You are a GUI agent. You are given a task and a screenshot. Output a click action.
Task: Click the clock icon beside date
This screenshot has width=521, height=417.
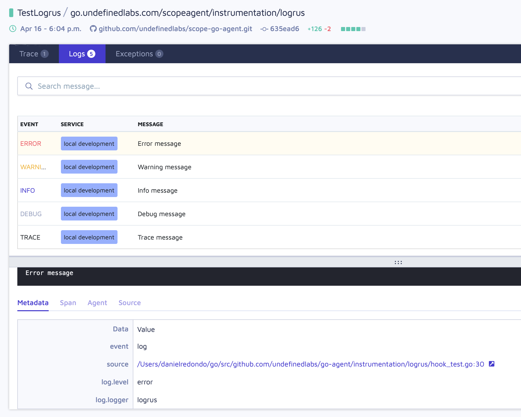point(13,29)
